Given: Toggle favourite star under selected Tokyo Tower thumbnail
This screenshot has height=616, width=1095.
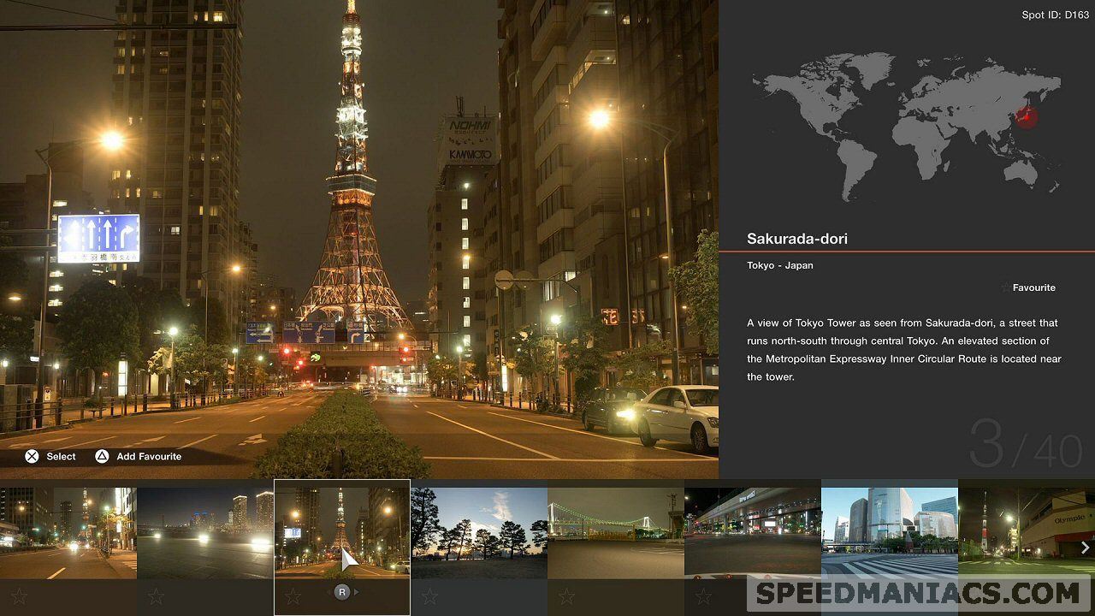Looking at the screenshot, I should click(293, 596).
